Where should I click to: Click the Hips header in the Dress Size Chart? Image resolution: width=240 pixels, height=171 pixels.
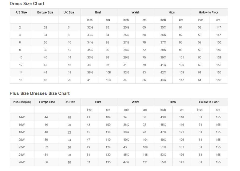(x=172, y=12)
